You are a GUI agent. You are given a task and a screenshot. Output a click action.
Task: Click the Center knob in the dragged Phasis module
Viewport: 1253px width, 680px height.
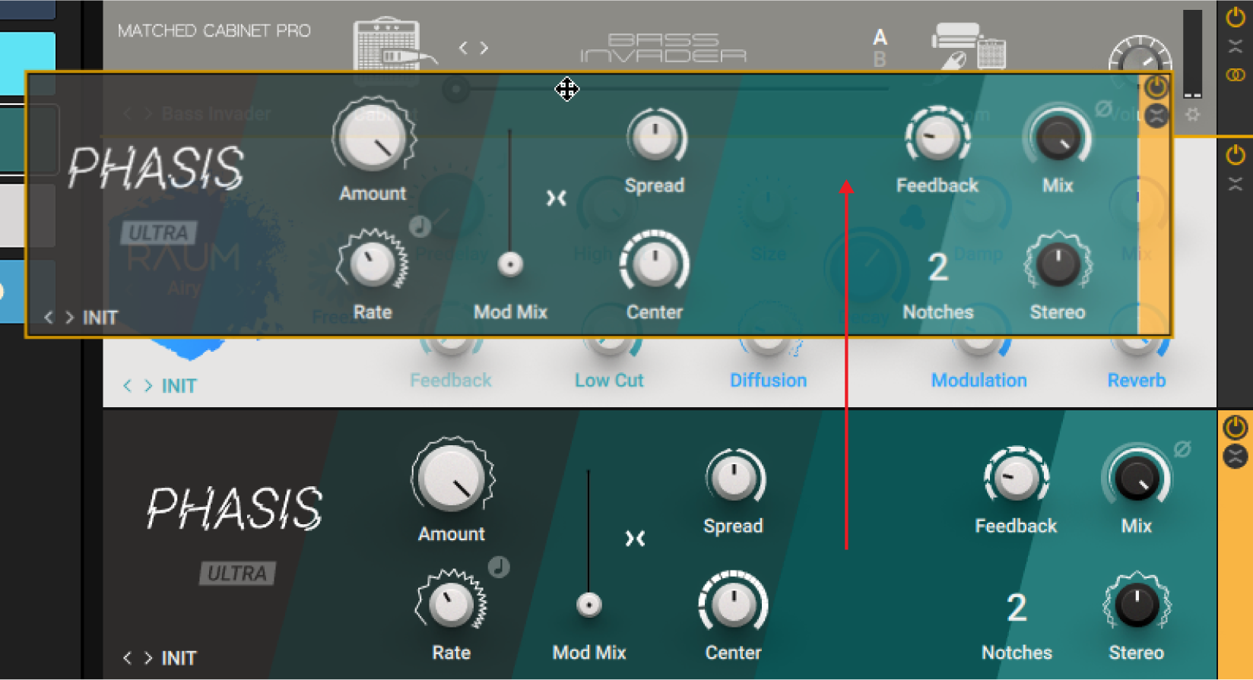[655, 264]
